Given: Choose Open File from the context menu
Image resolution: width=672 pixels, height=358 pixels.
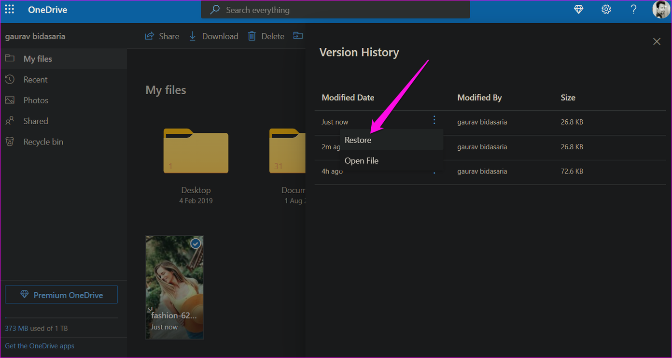Looking at the screenshot, I should point(392,161).
